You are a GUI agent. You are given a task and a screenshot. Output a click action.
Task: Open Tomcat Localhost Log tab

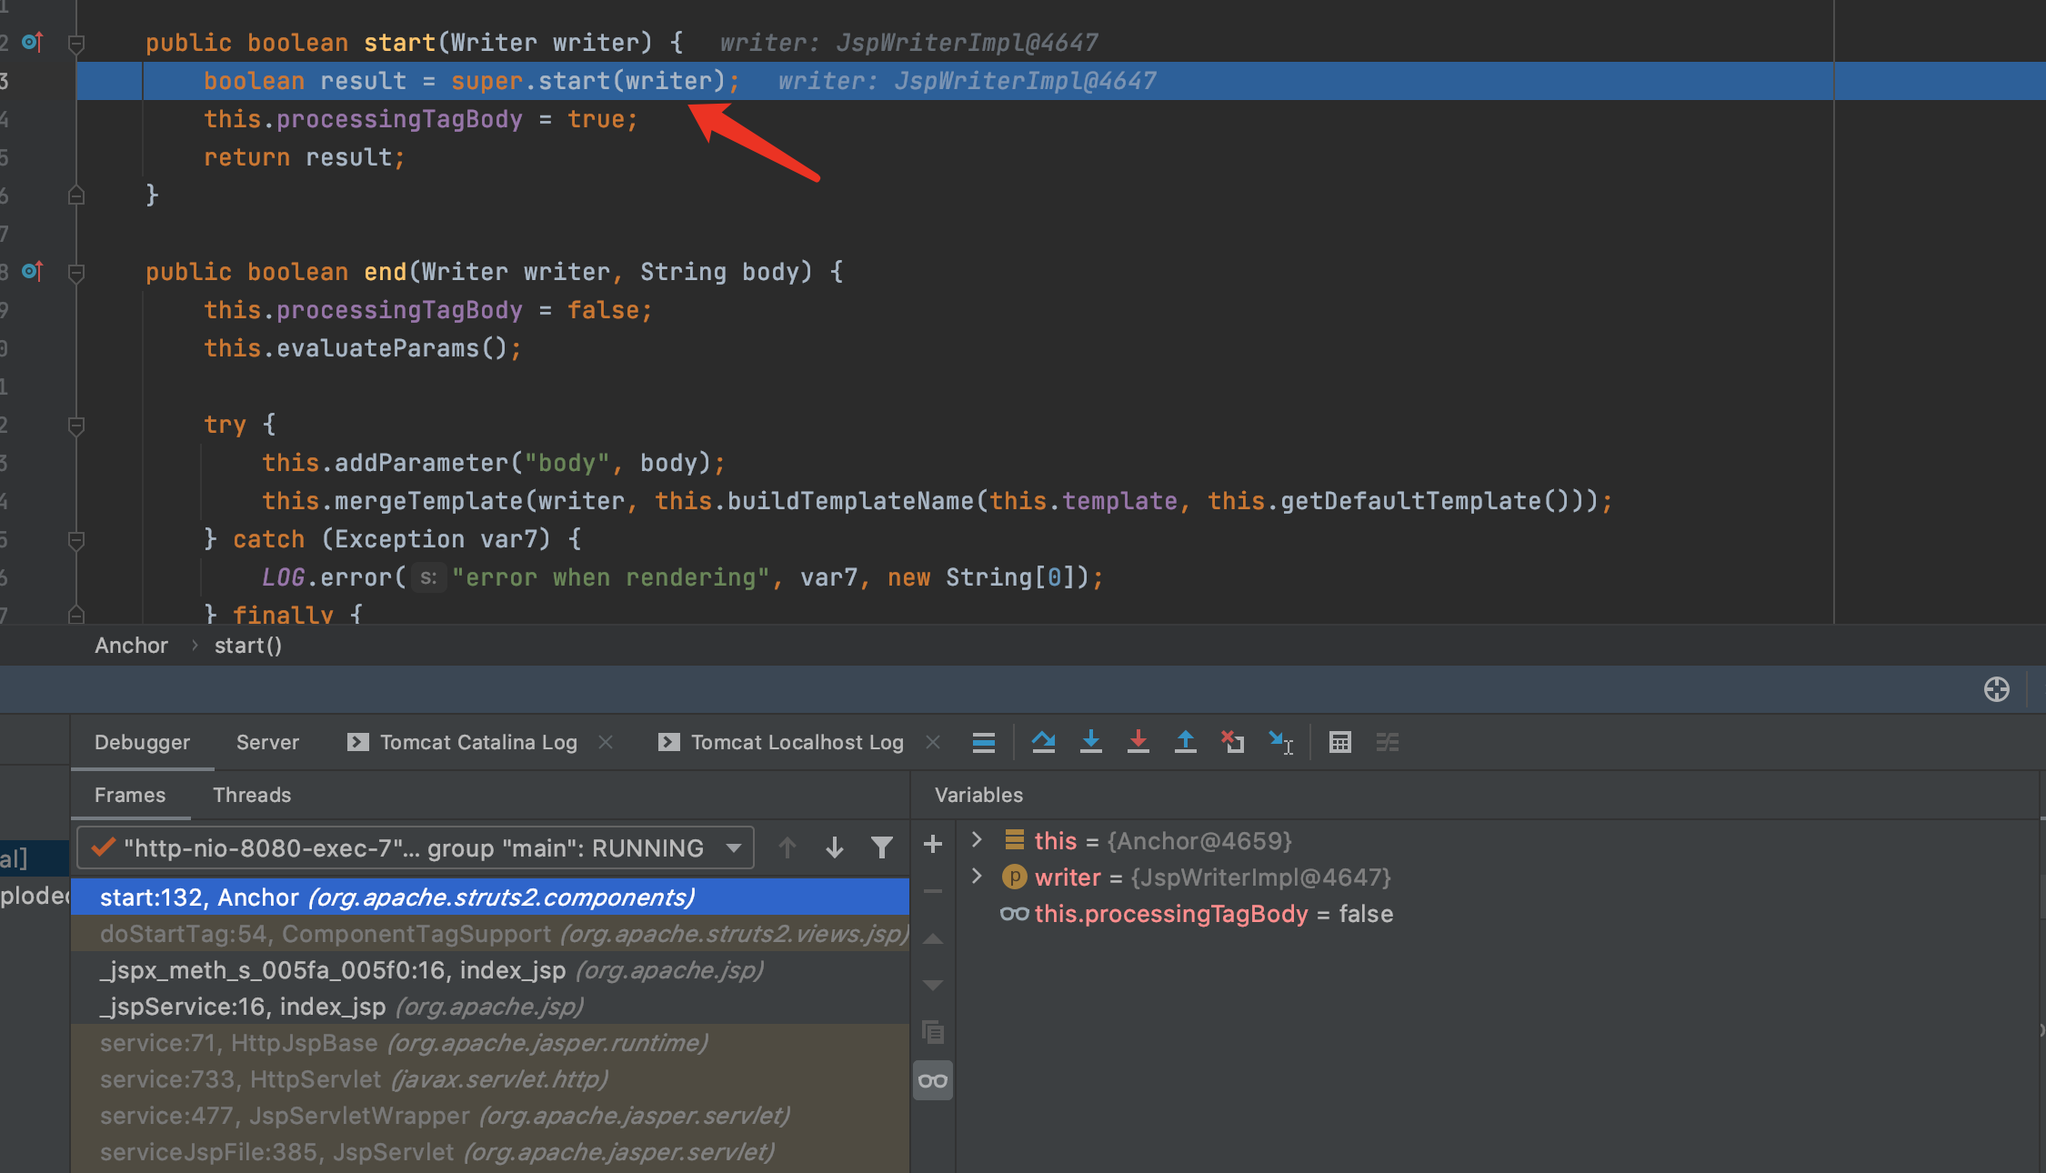[797, 742]
